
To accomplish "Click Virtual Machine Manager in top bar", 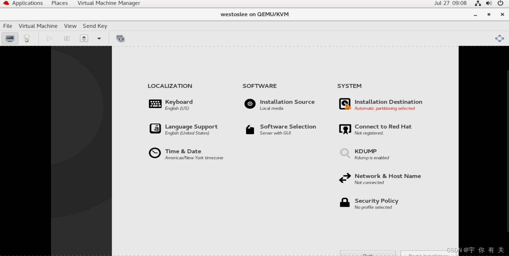I will coord(109,3).
